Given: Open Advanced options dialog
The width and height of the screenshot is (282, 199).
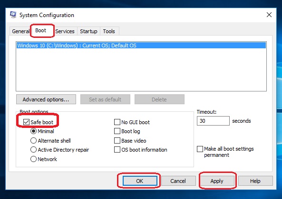Looking at the screenshot, I should [46, 99].
